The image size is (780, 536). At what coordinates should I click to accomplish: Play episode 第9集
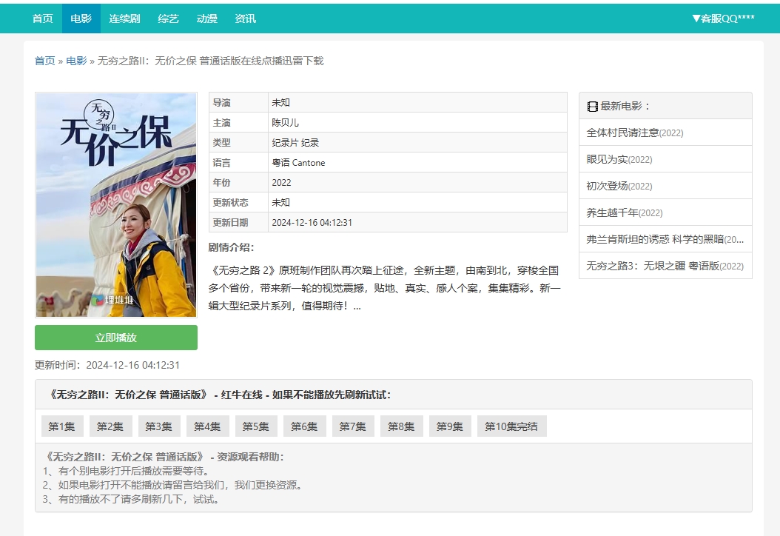point(450,426)
